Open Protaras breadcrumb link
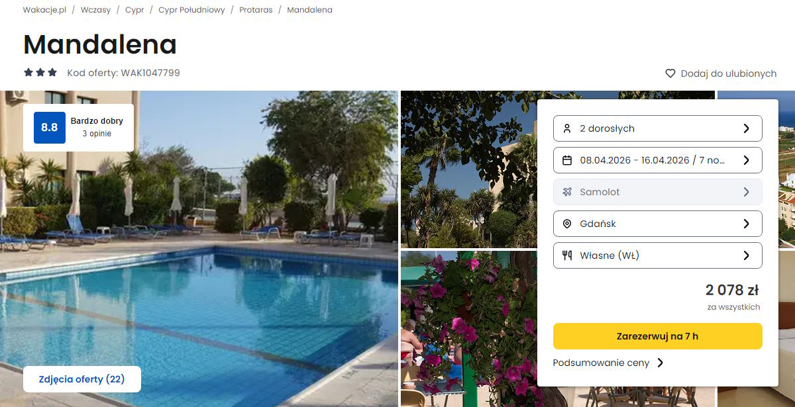This screenshot has height=407, width=795. pos(256,10)
